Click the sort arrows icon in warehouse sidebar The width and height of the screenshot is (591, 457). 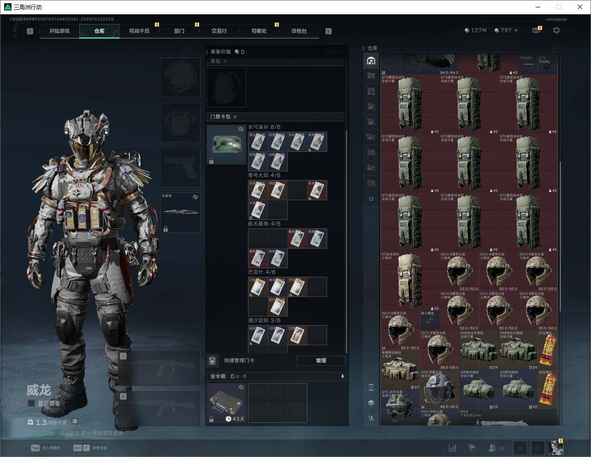click(371, 418)
